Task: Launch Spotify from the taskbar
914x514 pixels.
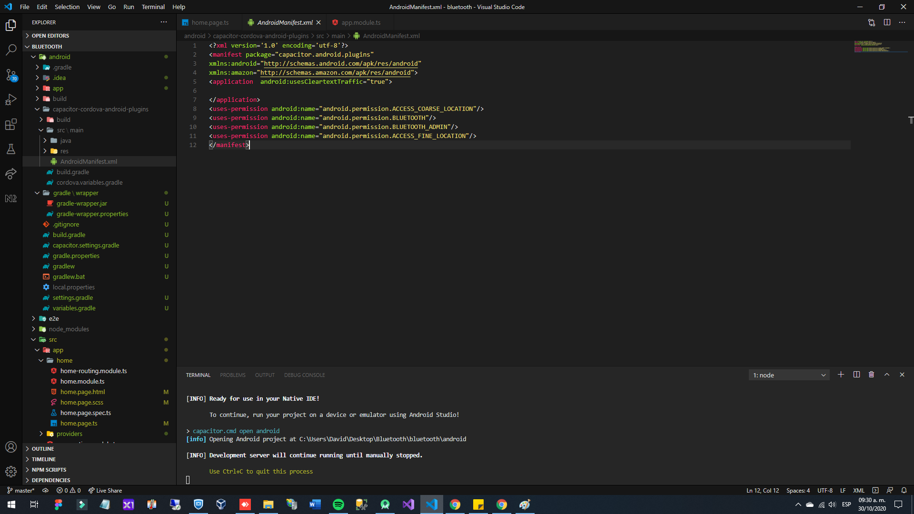Action: tap(338, 504)
